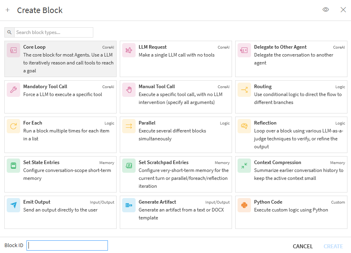Click the Context Compression arrows icon
This screenshot has height=253, width=351.
244,166
